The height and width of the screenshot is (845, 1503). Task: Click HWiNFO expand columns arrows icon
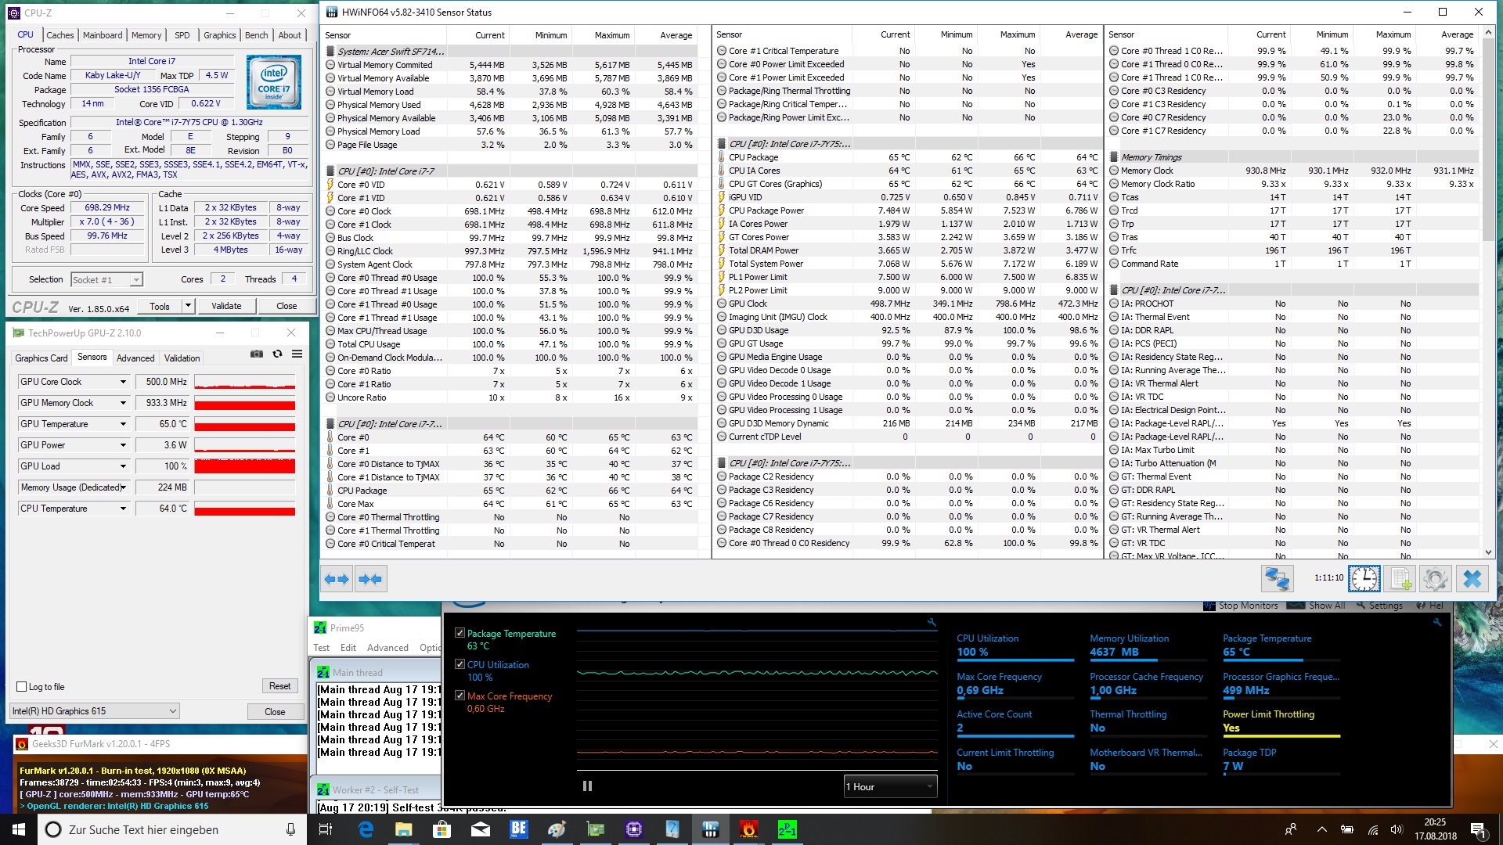[337, 579]
